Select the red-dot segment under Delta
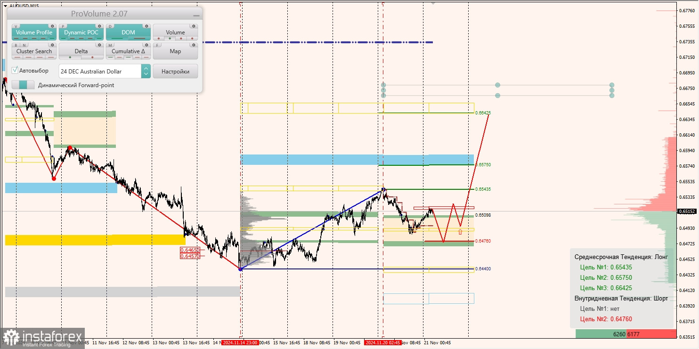 tap(92, 57)
